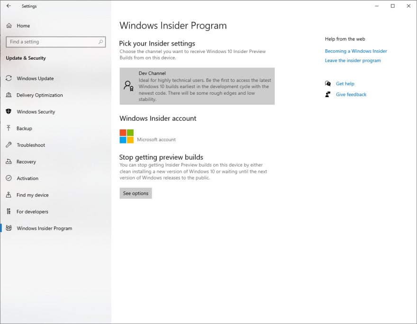Open Find my device page
This screenshot has height=324, width=417.
pyautogui.click(x=32, y=195)
